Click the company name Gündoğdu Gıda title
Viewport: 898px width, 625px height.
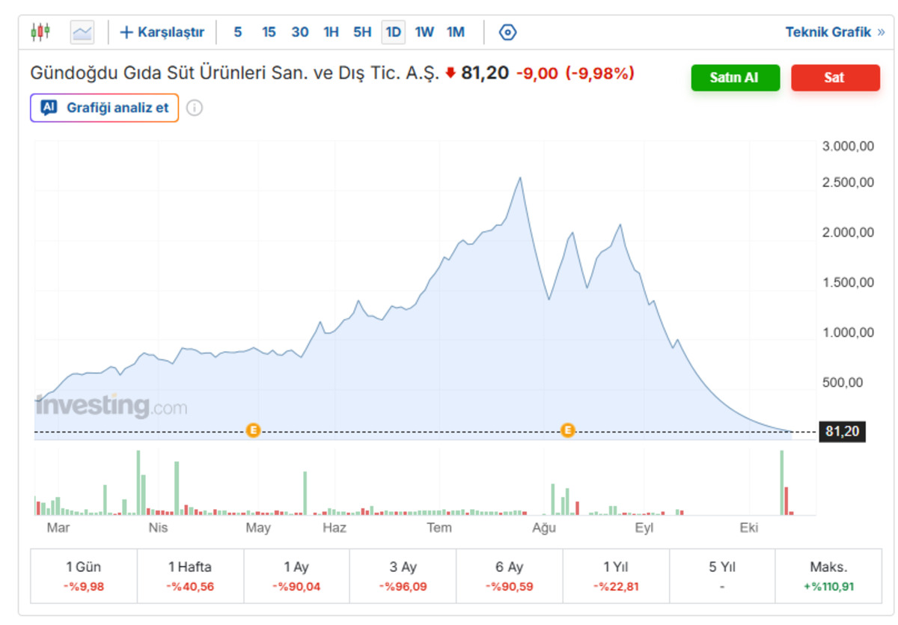coord(234,73)
